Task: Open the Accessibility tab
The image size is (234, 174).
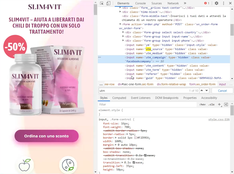Action: (209, 98)
